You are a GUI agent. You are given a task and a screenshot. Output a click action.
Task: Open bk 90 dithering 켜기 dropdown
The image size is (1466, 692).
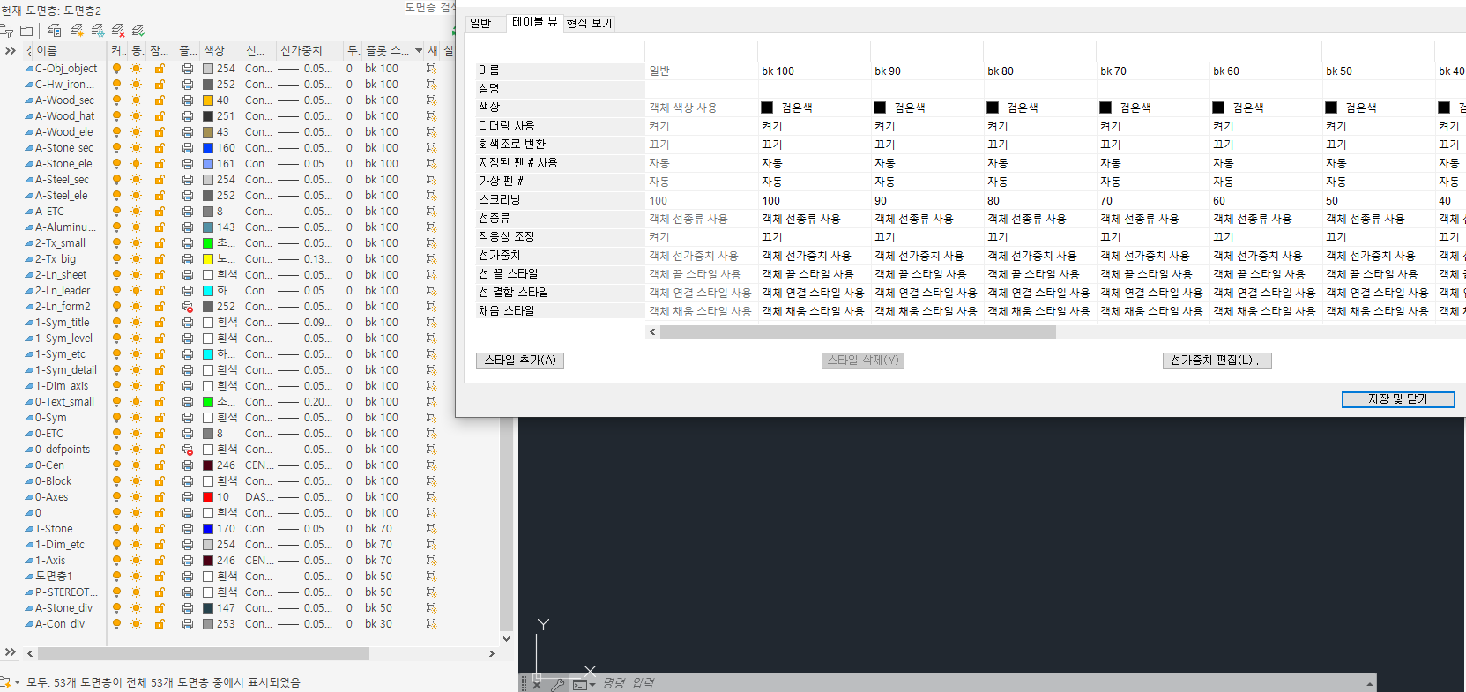926,126
